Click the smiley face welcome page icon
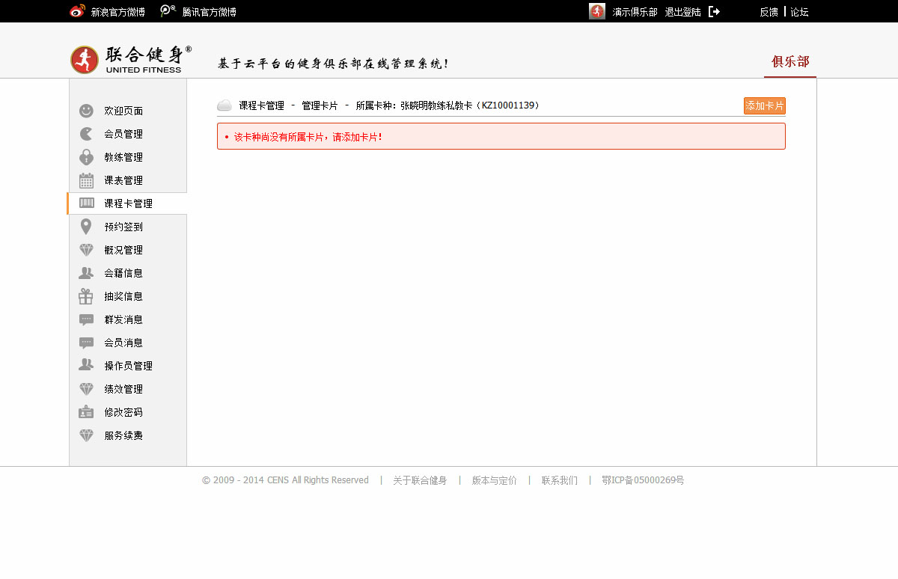 (86, 111)
